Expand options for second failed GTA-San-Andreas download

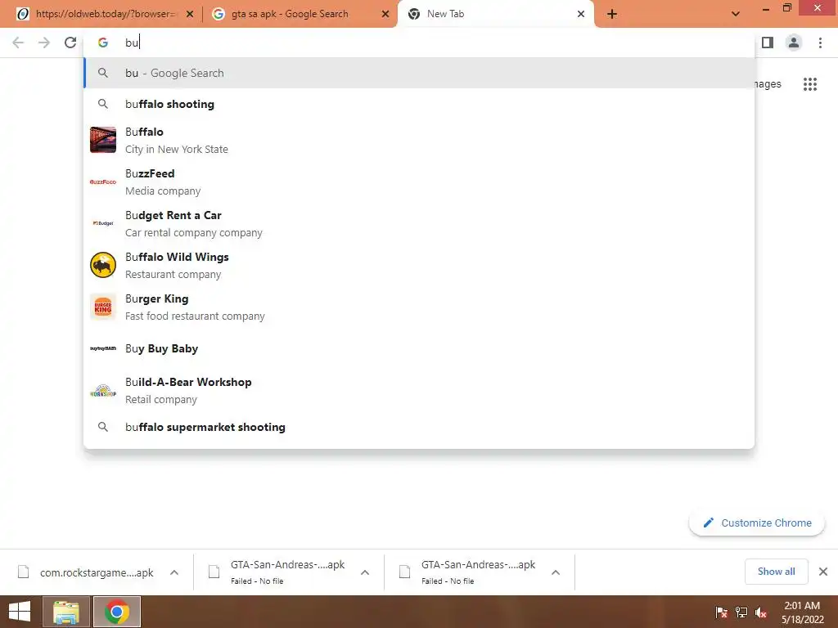pos(556,572)
